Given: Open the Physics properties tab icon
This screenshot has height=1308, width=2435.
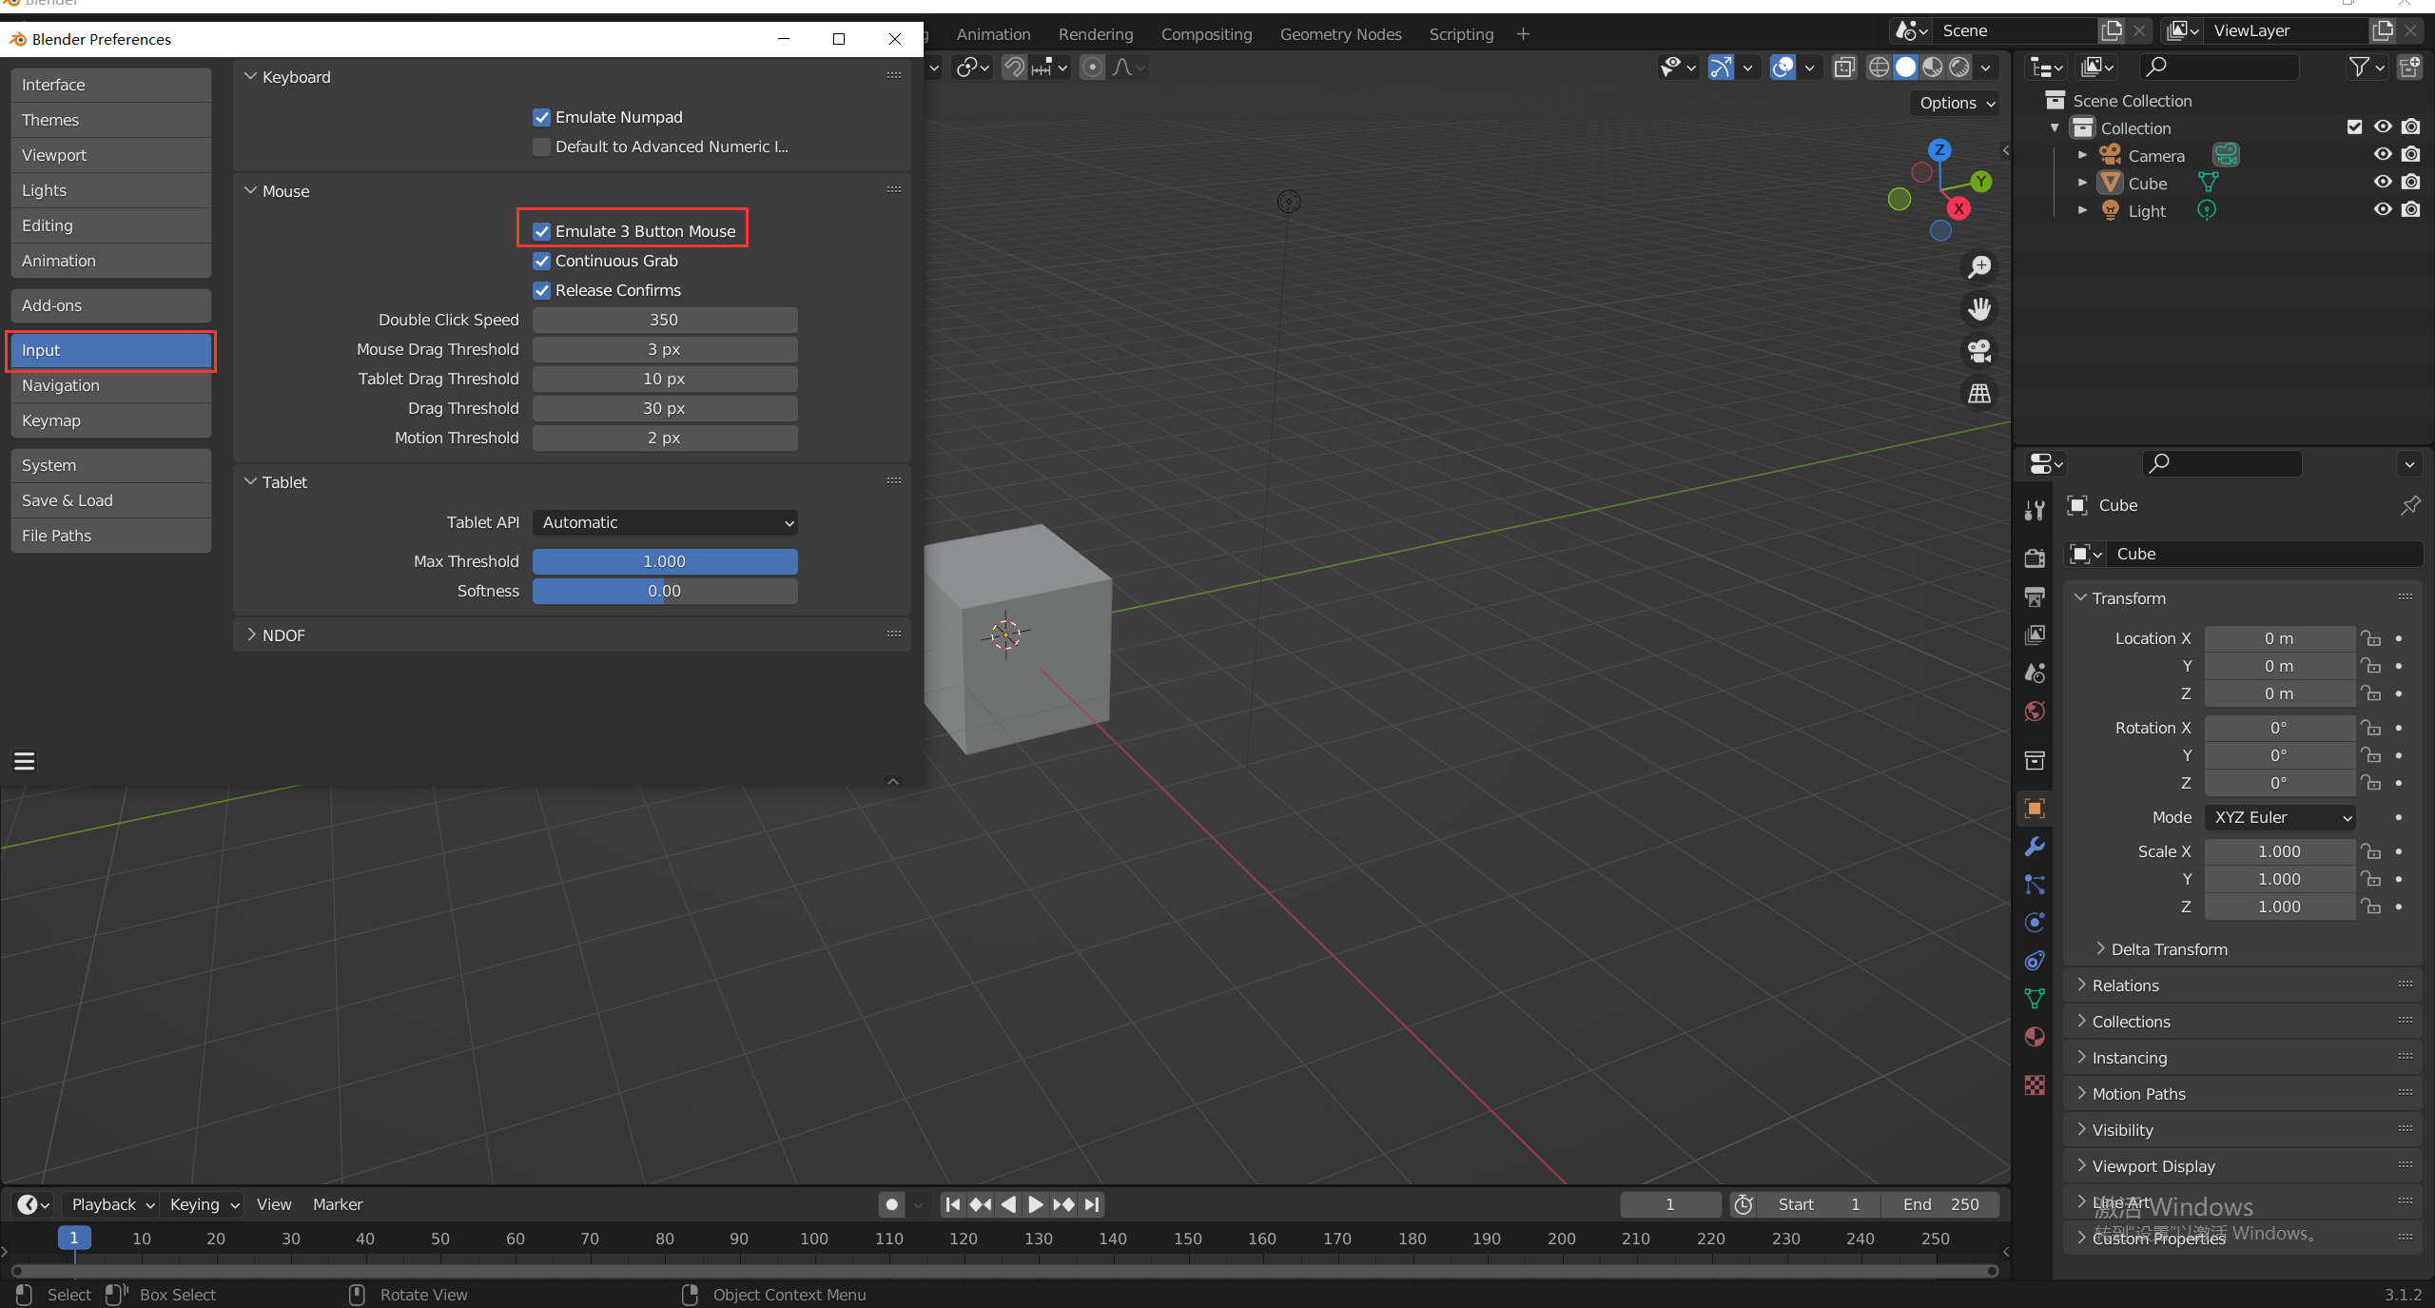Looking at the screenshot, I should [x=2035, y=922].
